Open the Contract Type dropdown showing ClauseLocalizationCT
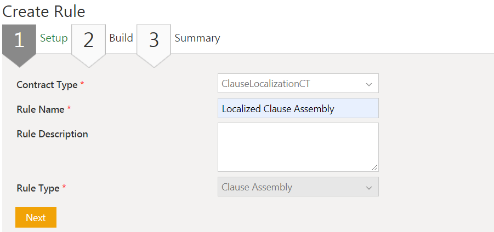494x232 pixels. [x=291, y=84]
